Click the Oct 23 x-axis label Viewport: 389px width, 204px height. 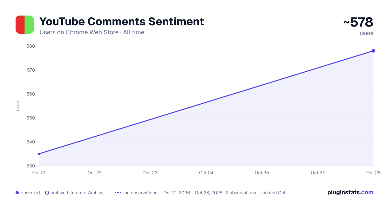click(150, 173)
